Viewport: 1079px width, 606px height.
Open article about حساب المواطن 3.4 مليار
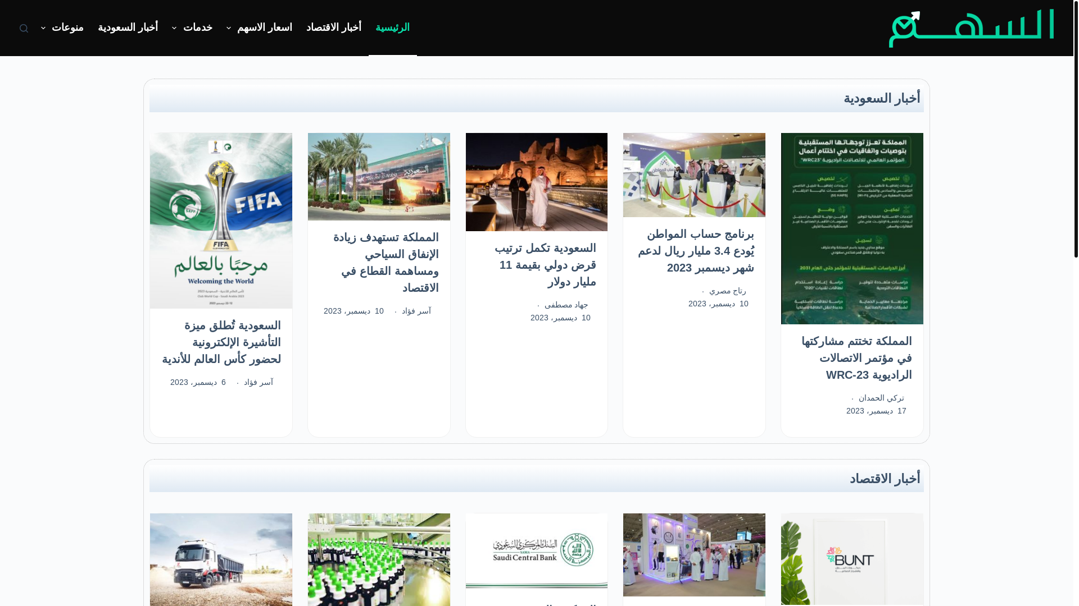(x=696, y=251)
